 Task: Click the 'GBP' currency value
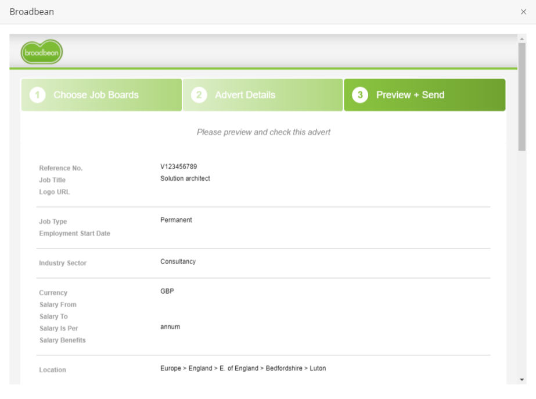tap(167, 291)
